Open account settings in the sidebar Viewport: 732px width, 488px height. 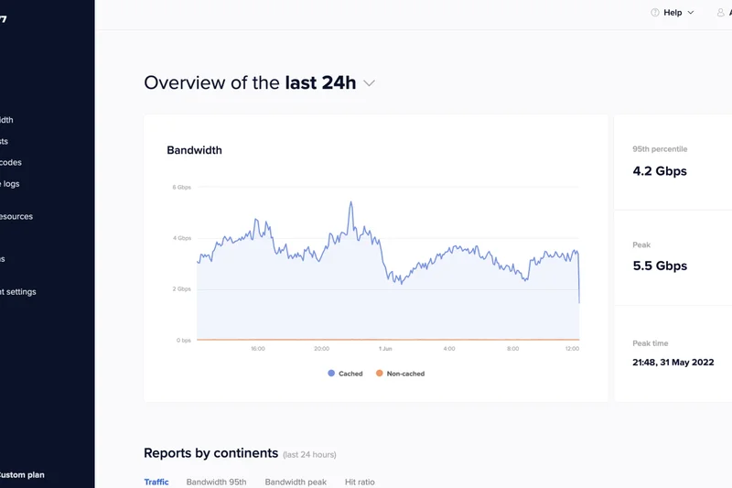pos(17,292)
